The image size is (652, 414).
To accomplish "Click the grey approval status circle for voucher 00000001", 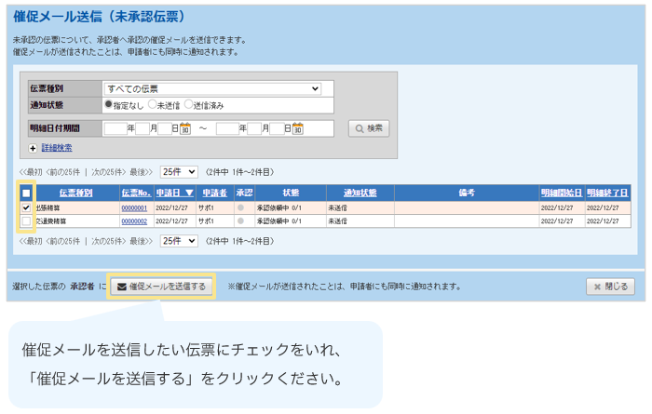I will pos(240,208).
